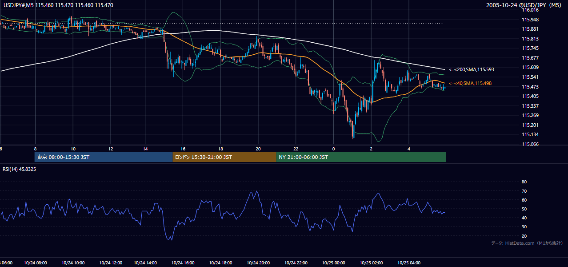Click the 10/24 20:00 time label
This screenshot has height=267, width=568.
[258, 263]
